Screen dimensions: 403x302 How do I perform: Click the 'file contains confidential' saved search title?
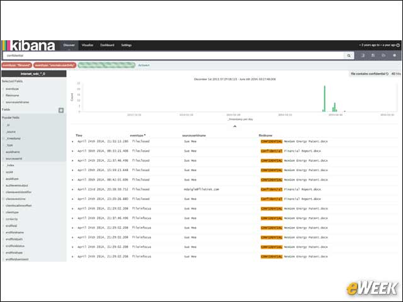368,74
